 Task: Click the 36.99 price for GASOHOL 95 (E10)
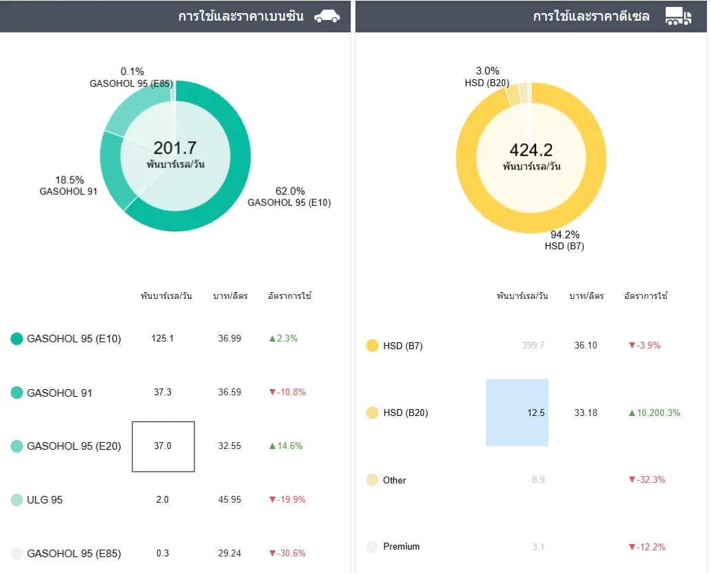tap(229, 338)
